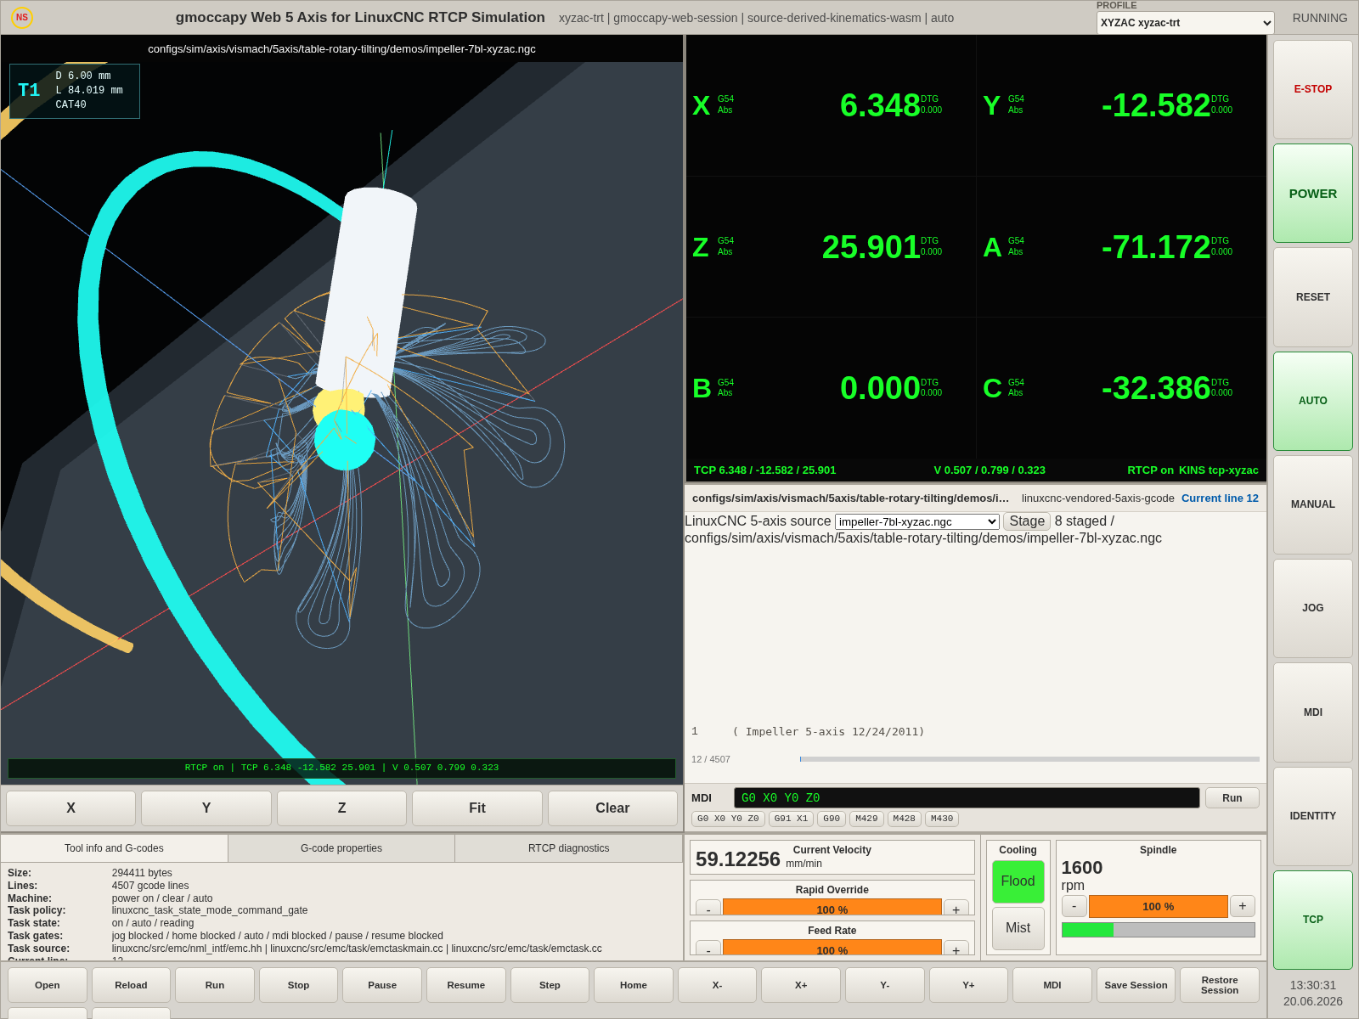Click the Home button
The height and width of the screenshot is (1019, 1359).
coord(634,985)
